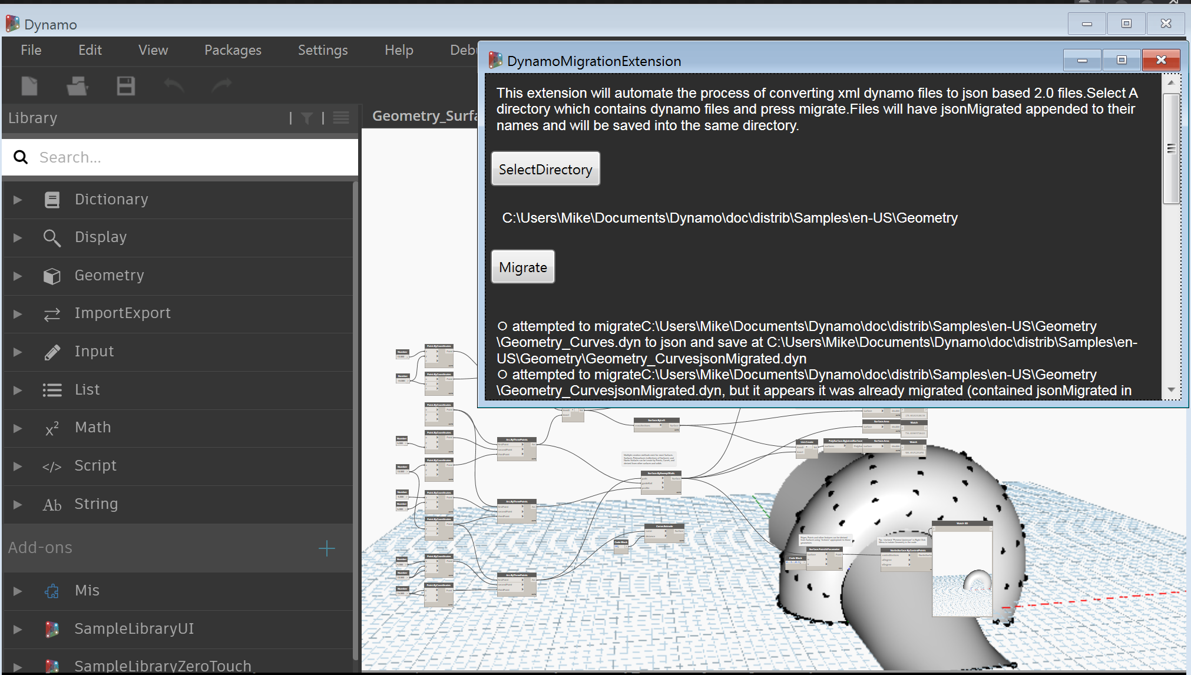1191x675 pixels.
Task: Expand the Math category arrow
Action: coord(18,428)
